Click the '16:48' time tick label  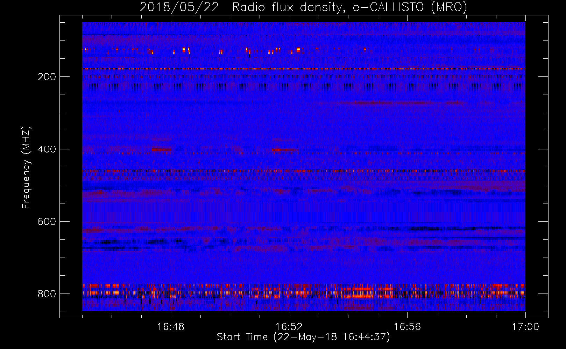pos(171,327)
